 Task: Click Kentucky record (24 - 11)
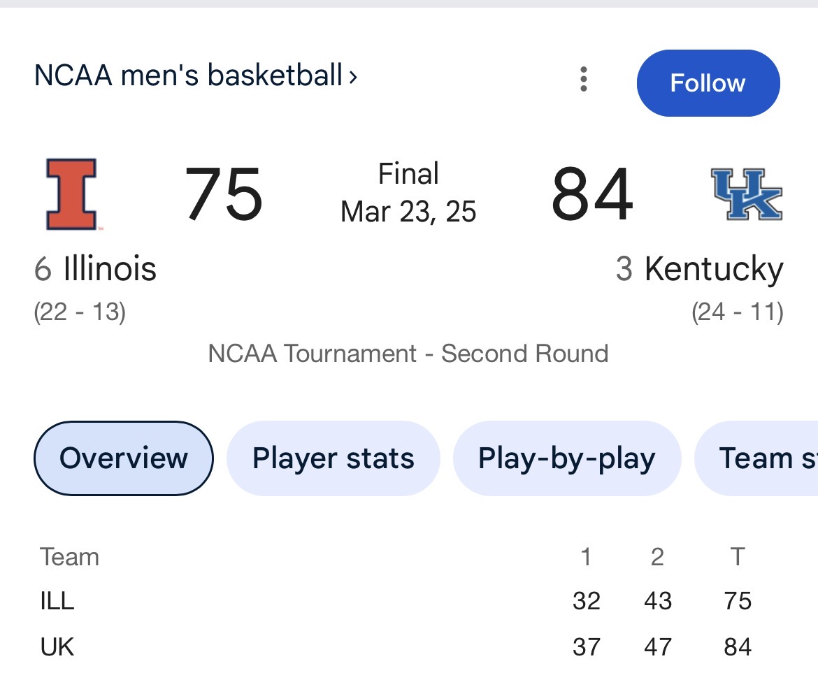[x=738, y=312]
